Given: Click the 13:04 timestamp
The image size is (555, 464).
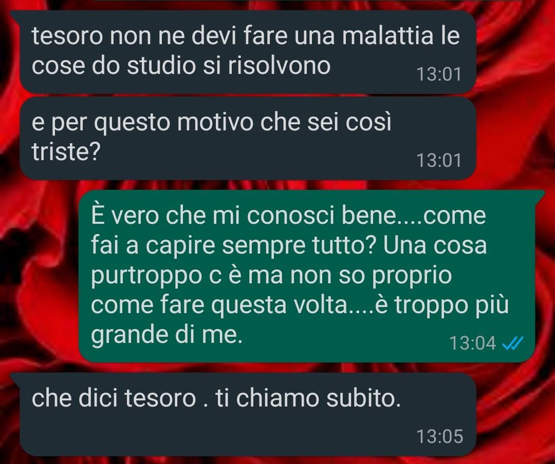Looking at the screenshot, I should tap(473, 343).
